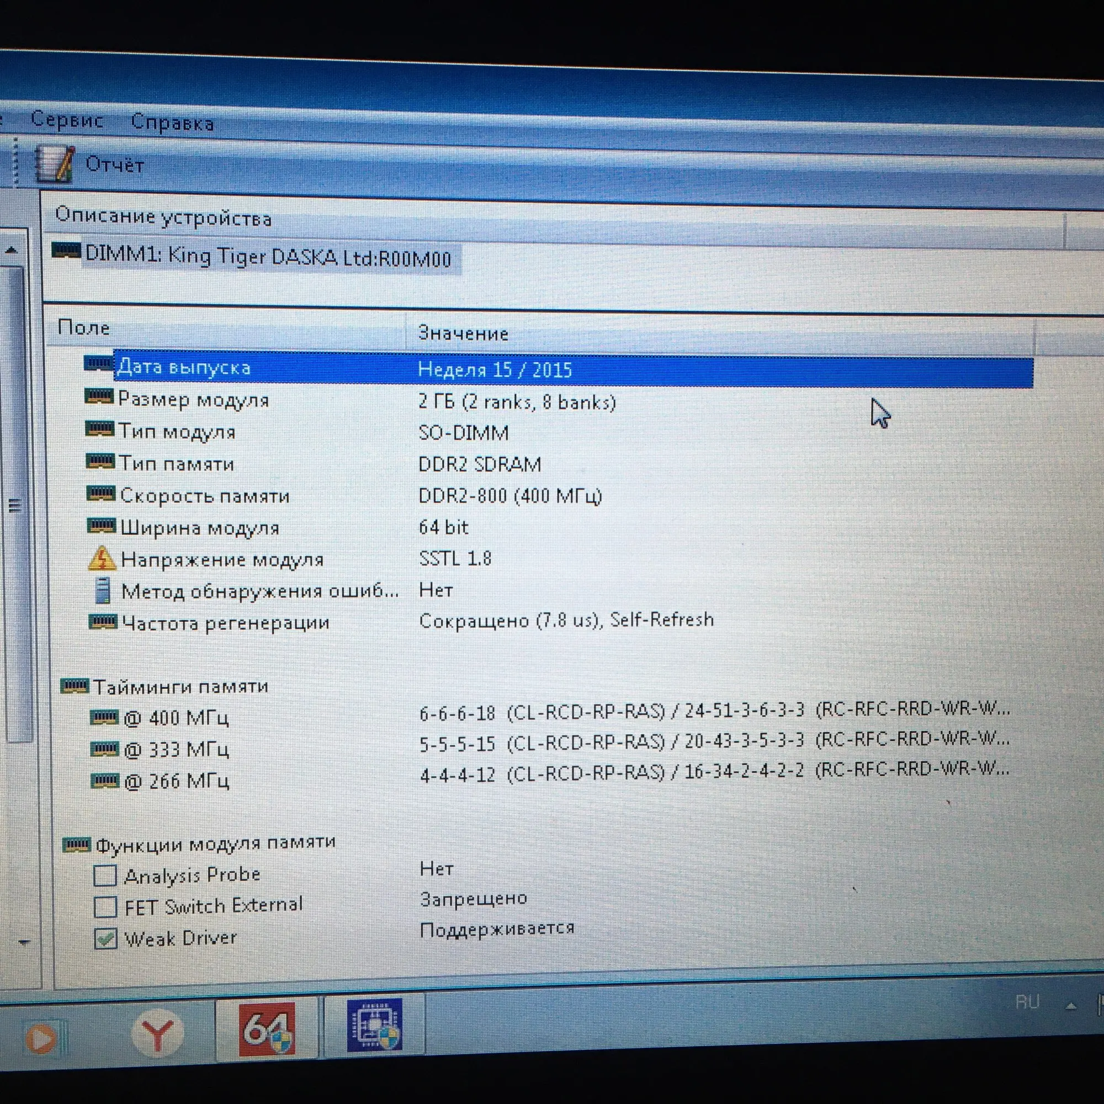Click the Отчёт toolbar button
The width and height of the screenshot is (1104, 1104).
[x=114, y=165]
